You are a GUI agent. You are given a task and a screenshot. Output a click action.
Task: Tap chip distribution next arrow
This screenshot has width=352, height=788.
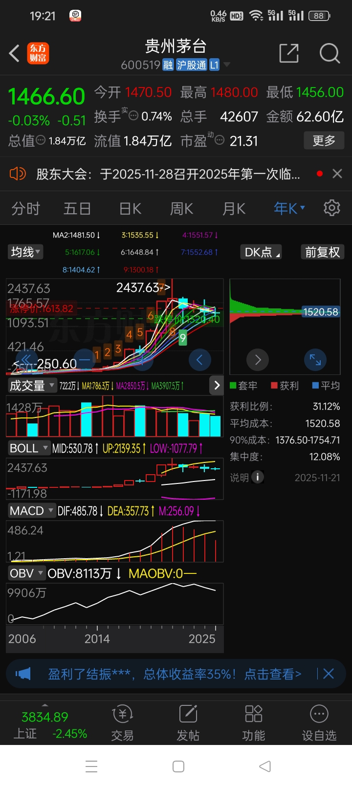pyautogui.click(x=258, y=360)
